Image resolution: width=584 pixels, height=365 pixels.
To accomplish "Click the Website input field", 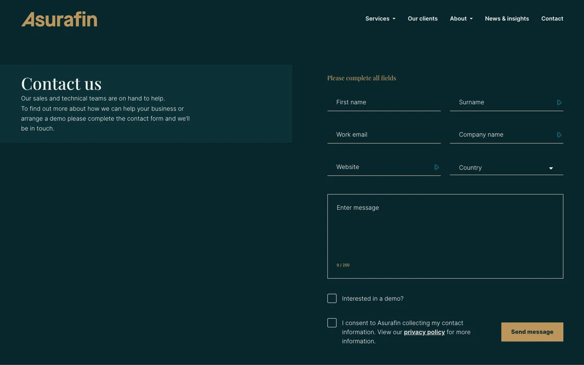I will click(x=384, y=167).
